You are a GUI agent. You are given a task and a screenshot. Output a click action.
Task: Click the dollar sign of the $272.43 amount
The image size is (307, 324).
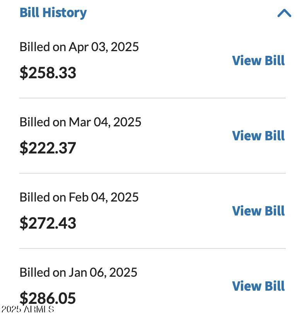[24, 223]
